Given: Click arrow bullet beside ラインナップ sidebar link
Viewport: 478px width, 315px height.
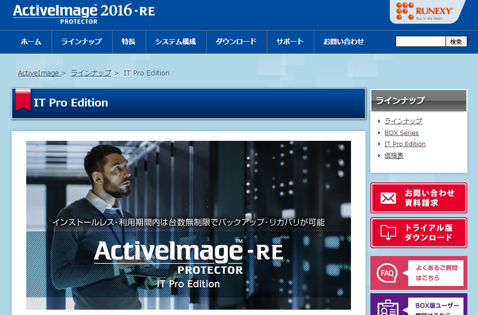Looking at the screenshot, I should point(379,121).
